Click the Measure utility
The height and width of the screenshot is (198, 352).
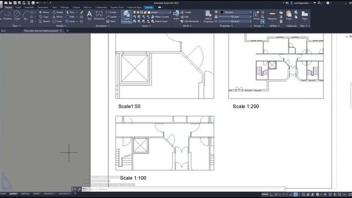272,15
